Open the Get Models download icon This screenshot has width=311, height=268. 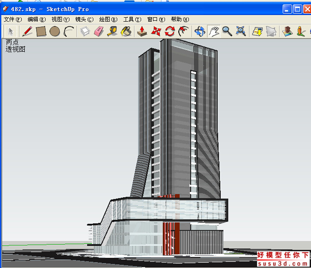(x=257, y=31)
